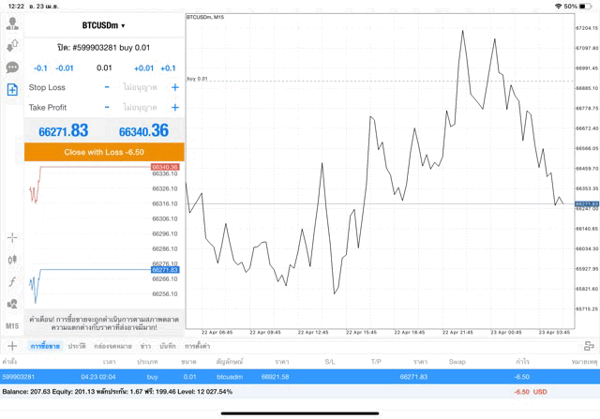This screenshot has height=419, width=600.
Task: Open indicators function icon
Action: 12,281
